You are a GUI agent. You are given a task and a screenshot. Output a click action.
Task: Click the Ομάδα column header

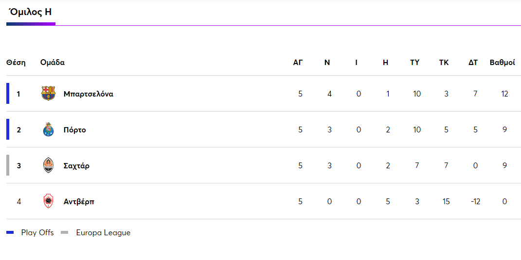click(x=53, y=63)
